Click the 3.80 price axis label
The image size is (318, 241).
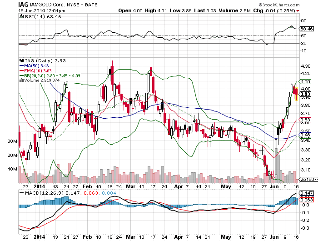[x=306, y=105]
